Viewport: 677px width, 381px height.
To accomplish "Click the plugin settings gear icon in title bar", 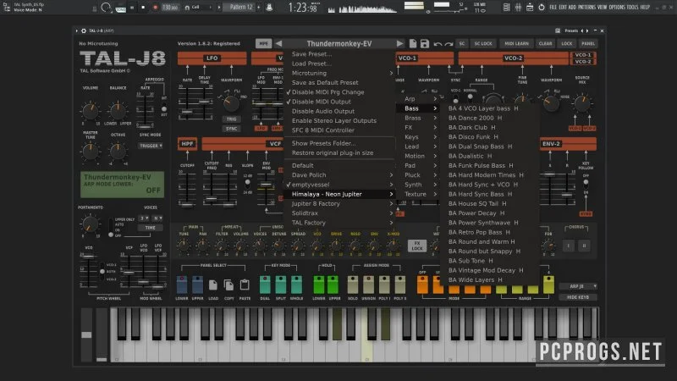I will click(84, 31).
